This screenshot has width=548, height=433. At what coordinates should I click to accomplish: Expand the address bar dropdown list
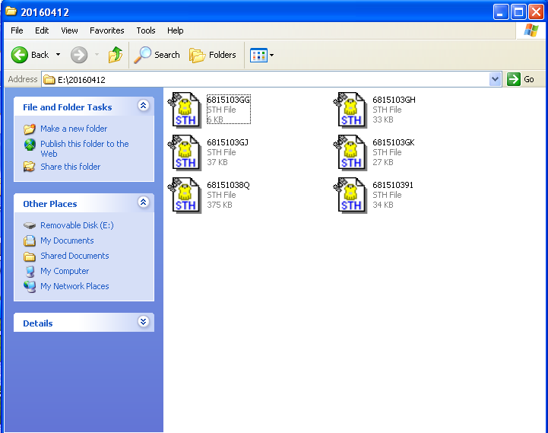[x=495, y=79]
